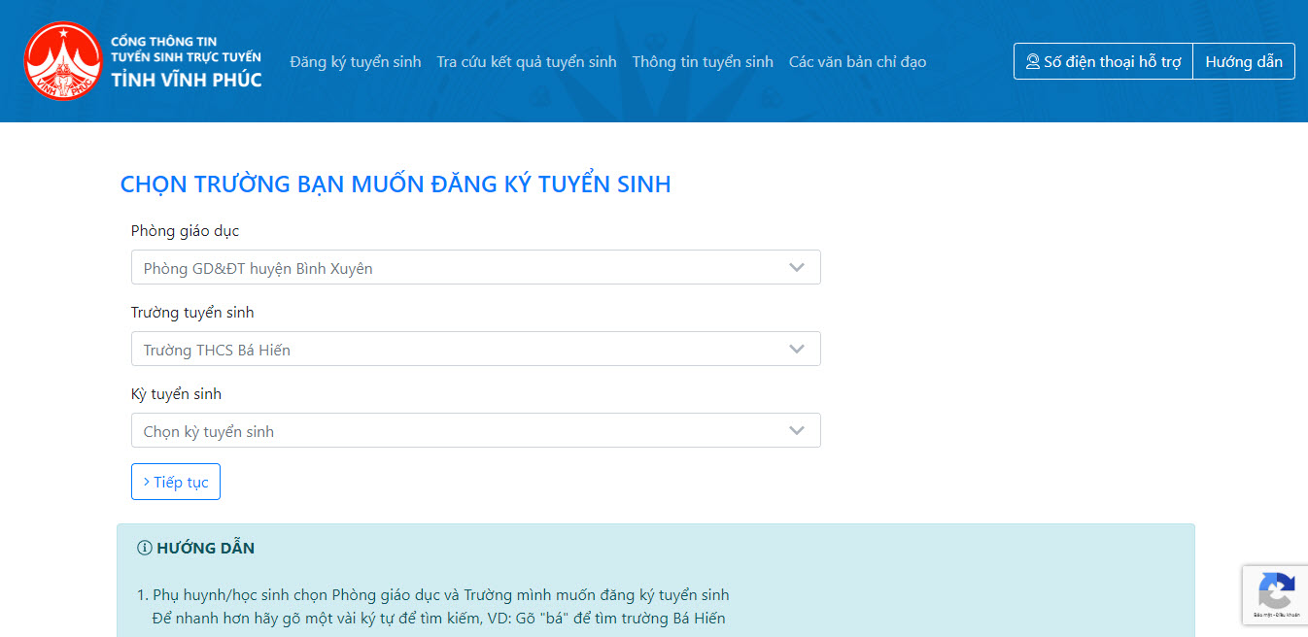
Task: Click the info icon beside HƯỚNG DẪN
Action: 145,548
